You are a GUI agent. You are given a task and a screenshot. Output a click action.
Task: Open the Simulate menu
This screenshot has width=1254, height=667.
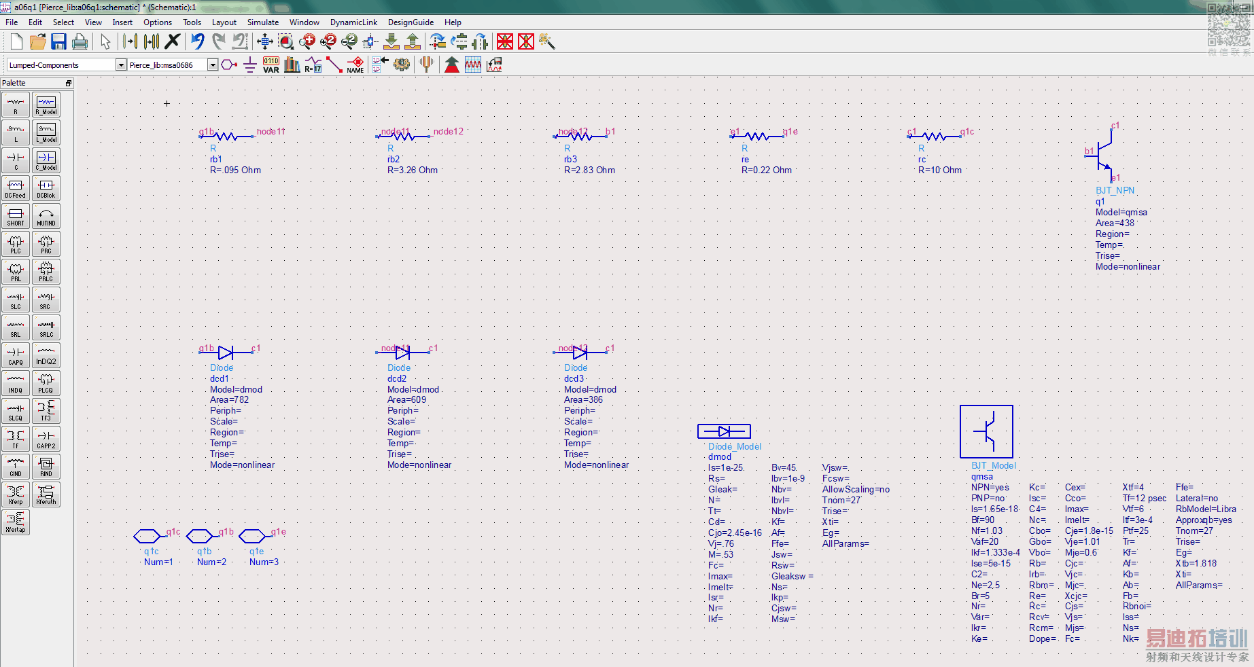pos(262,22)
